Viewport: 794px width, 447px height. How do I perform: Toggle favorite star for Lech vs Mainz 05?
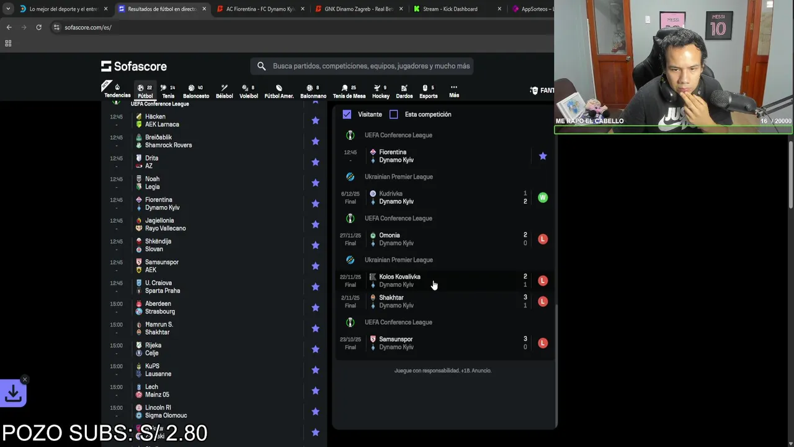pyautogui.click(x=315, y=391)
